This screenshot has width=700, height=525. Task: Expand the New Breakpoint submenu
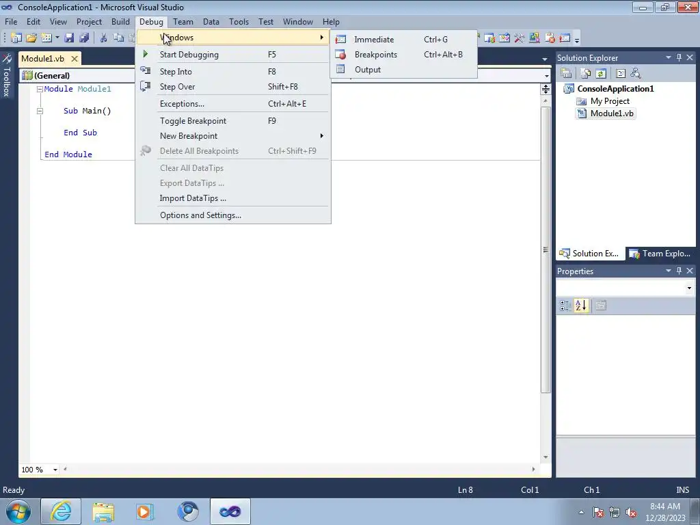pyautogui.click(x=233, y=136)
